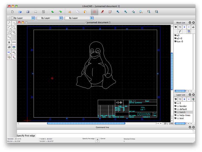Select the text layer
202x152 pixels.
182,118
